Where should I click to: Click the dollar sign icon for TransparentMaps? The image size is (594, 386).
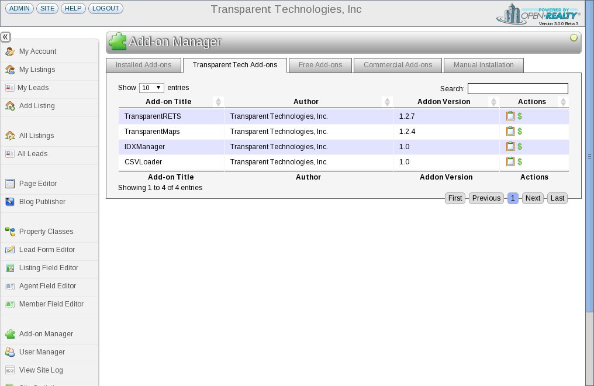click(520, 132)
